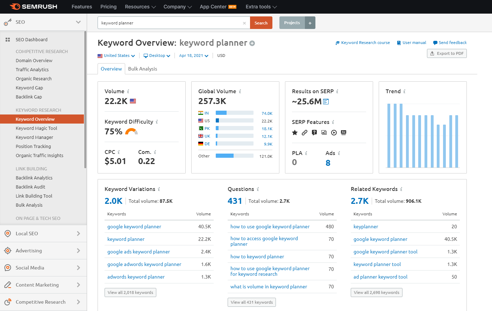The image size is (492, 311).
Task: Click the Trend info icon
Action: click(404, 91)
